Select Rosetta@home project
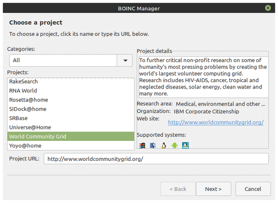The height and width of the screenshot is (203, 278). [x=71, y=100]
